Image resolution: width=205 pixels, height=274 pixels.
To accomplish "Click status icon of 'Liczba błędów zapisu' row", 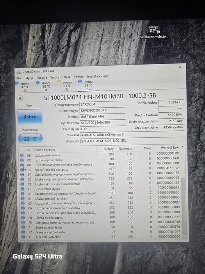I will 23,218.
